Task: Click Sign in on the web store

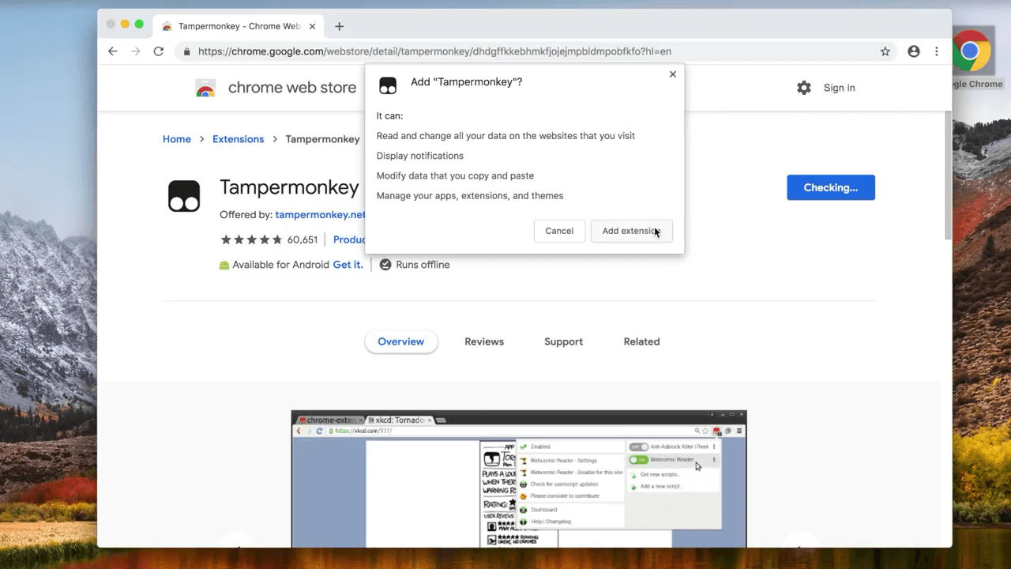Action: (839, 88)
